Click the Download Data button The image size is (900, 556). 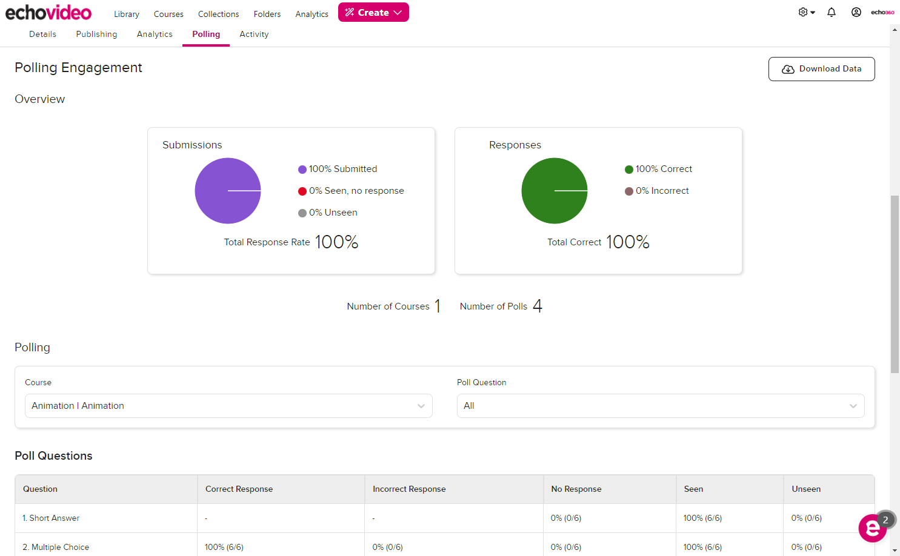[821, 68]
